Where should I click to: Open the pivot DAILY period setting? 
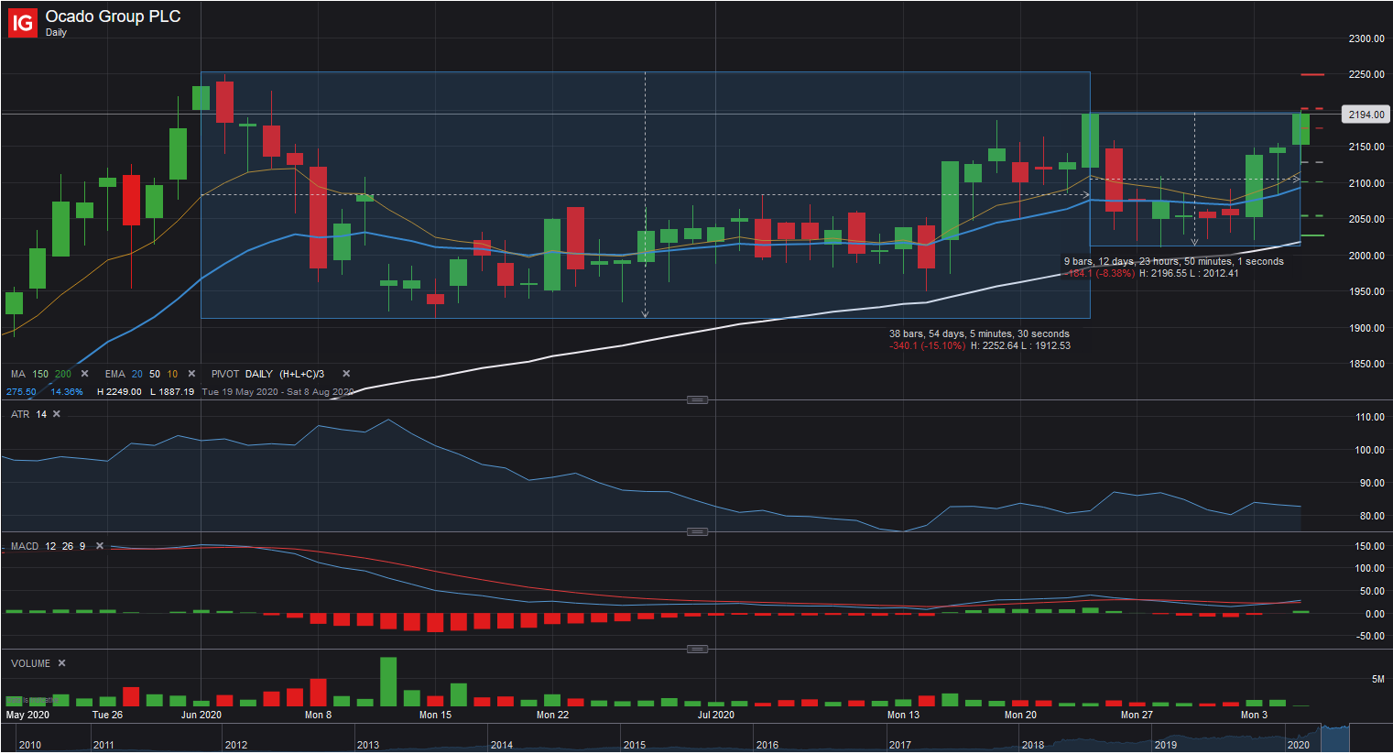tap(259, 374)
